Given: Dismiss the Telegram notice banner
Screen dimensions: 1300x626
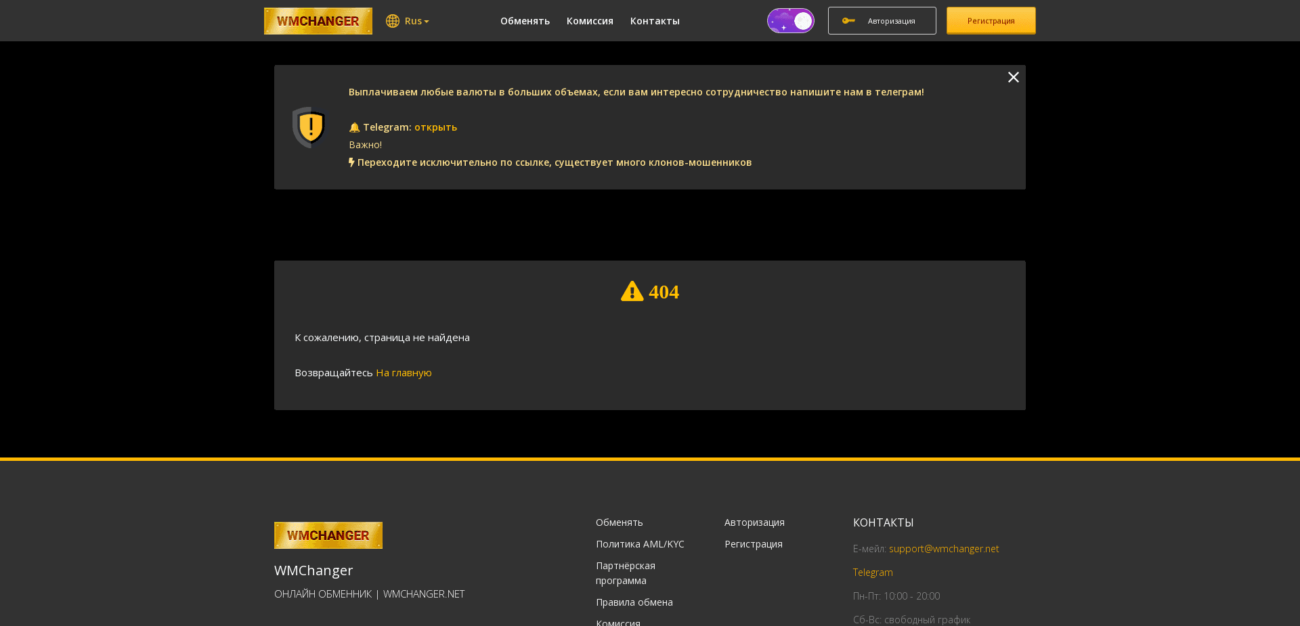Looking at the screenshot, I should [1013, 77].
